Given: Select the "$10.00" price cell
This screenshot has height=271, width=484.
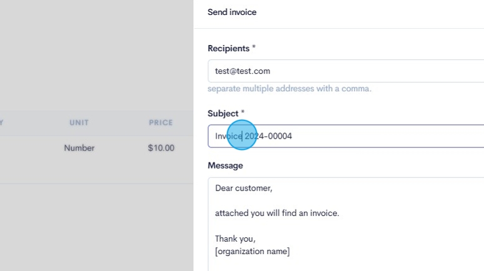Looking at the screenshot, I should pos(161,149).
